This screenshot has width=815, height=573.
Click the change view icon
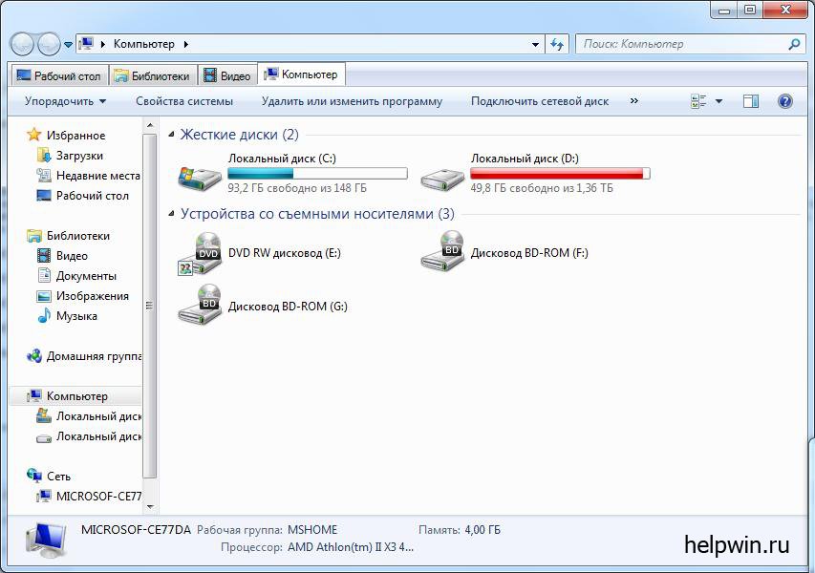tap(698, 101)
